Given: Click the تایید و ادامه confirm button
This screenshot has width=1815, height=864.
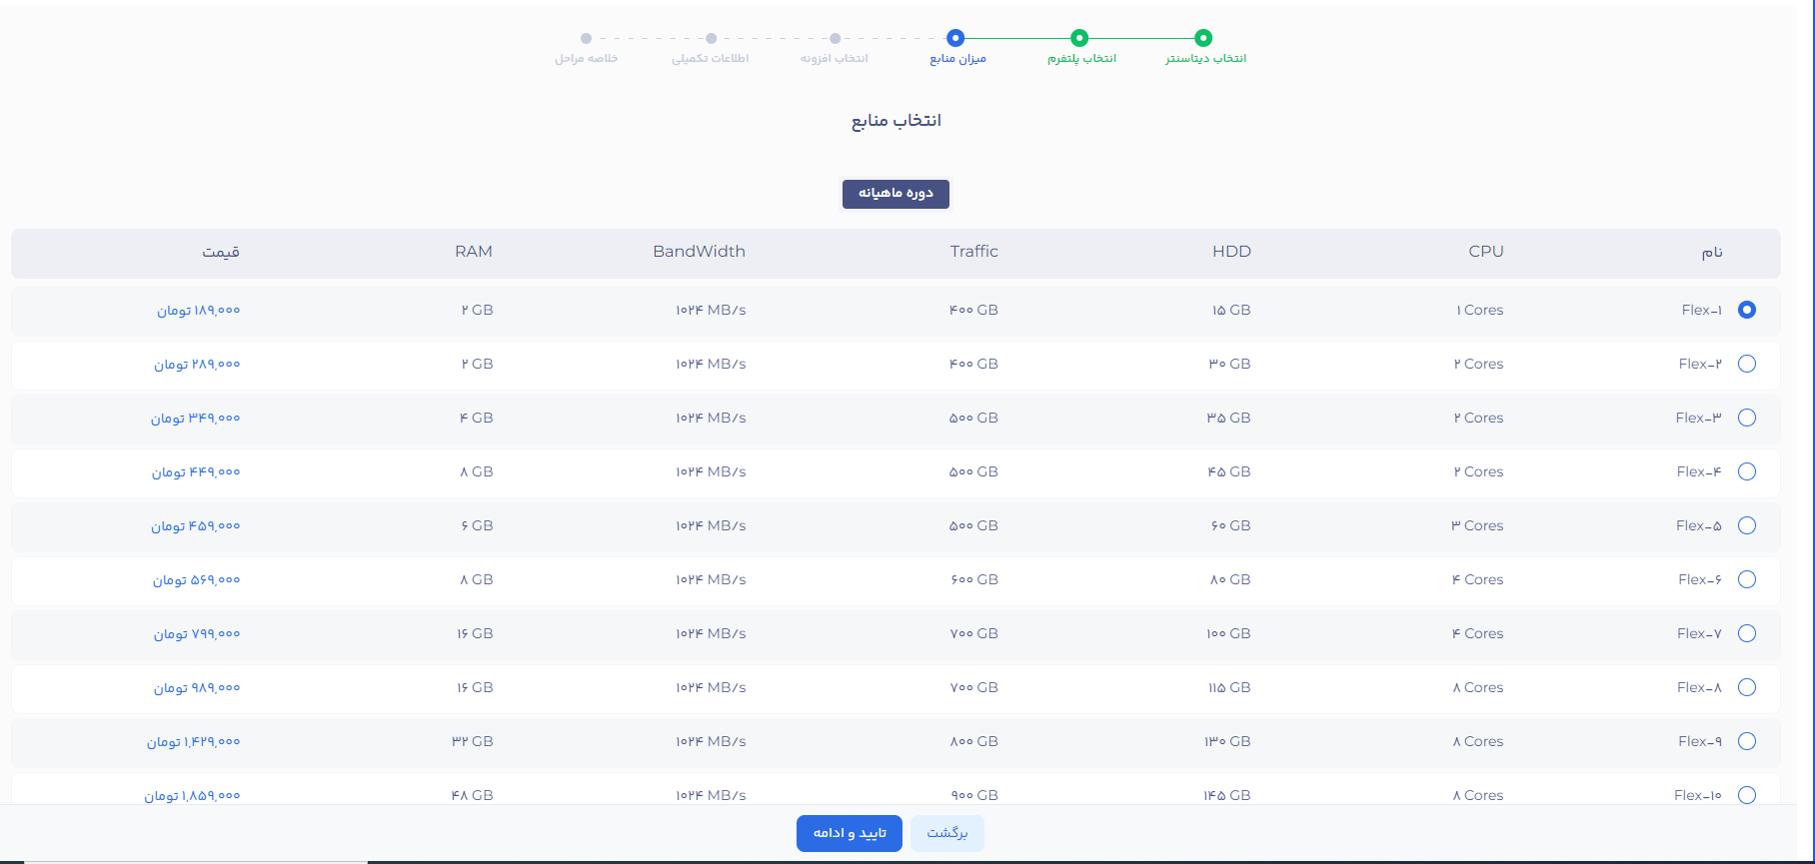Looking at the screenshot, I should pos(849,833).
